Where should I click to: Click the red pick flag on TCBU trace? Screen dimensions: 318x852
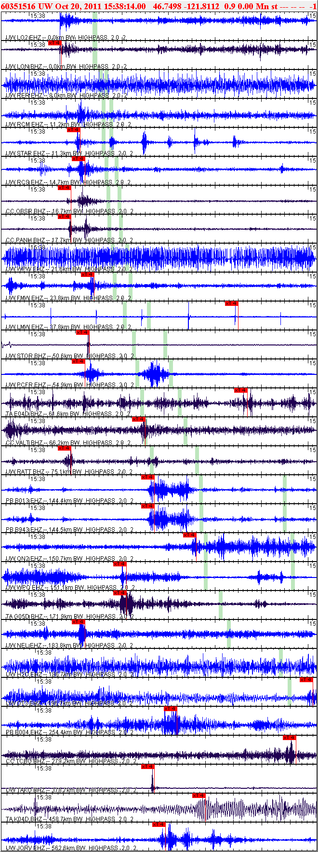pos(290,738)
